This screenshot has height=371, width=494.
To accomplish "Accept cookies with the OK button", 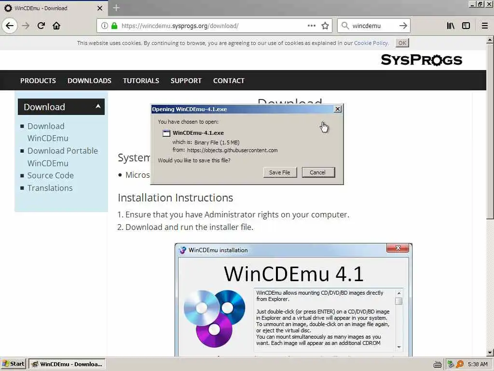I will [x=402, y=43].
